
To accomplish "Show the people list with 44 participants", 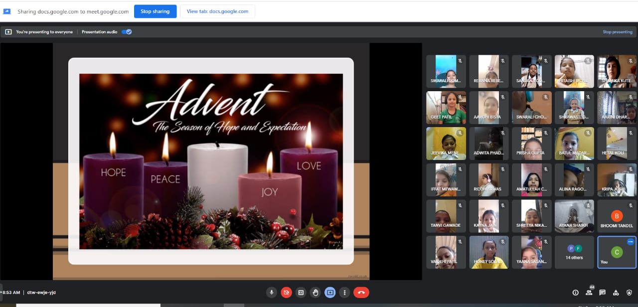I will pyautogui.click(x=589, y=292).
